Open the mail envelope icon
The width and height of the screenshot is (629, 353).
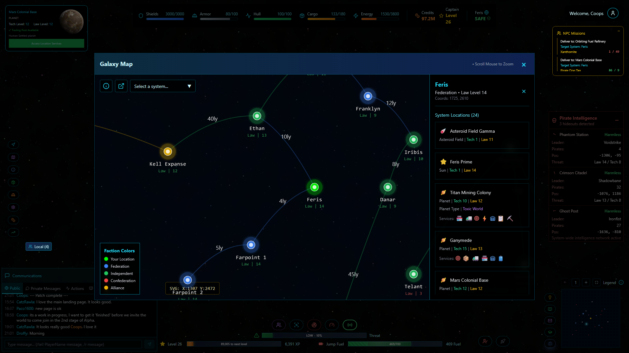click(x=550, y=321)
